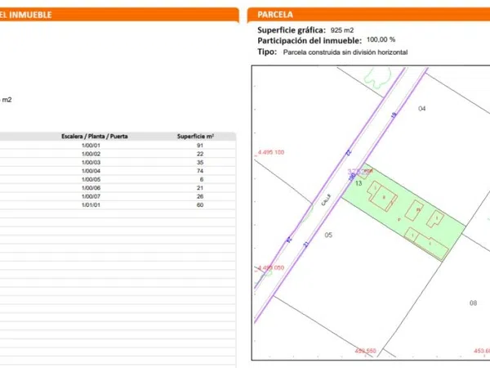490x368 pixels.
Task: Select 'Parcela construida sin división horizontal' text
Action: click(x=345, y=52)
